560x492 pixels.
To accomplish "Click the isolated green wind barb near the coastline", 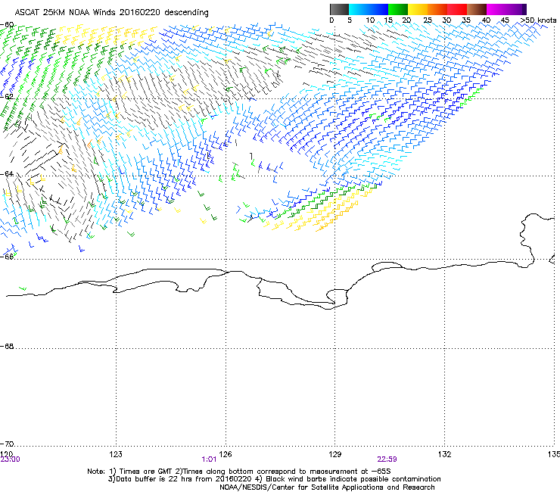I will click(x=23, y=288).
